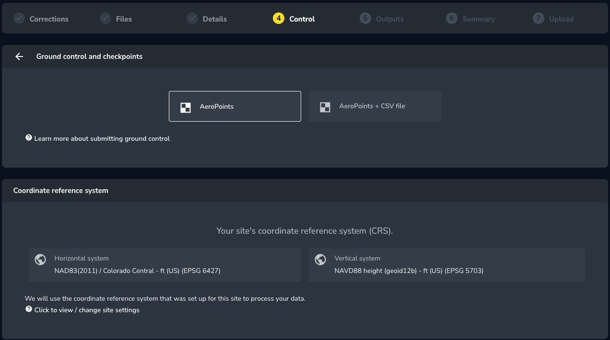Click the Horizontal system NAD83(2011) field
The width and height of the screenshot is (610, 340).
click(x=165, y=265)
